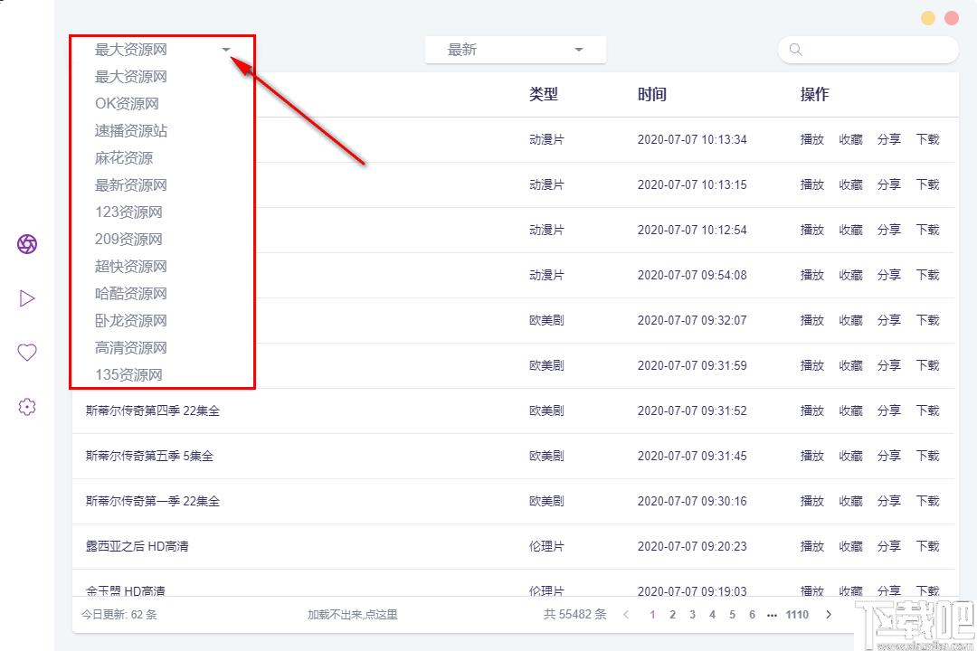This screenshot has width=977, height=651.
Task: Click into the search input field
Action: (877, 50)
